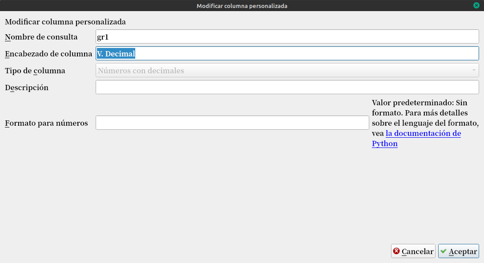Confirm changes with the Aceptar button
Screen dimensions: 484x263
(458, 251)
